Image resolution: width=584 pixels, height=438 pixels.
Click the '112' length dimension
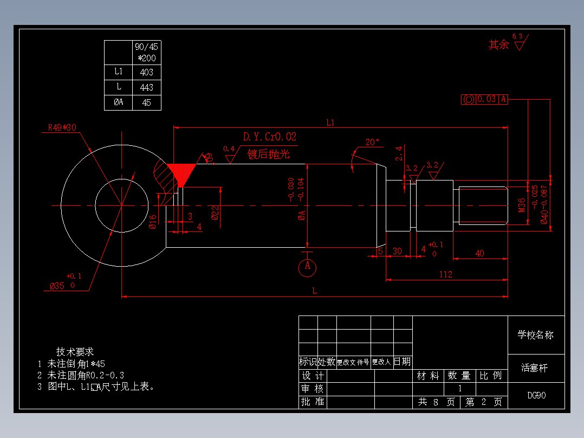pos(446,275)
